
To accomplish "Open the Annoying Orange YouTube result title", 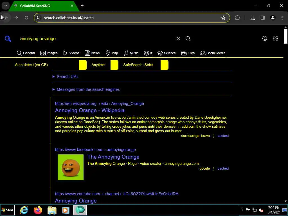I will pyautogui.click(x=76, y=201).
